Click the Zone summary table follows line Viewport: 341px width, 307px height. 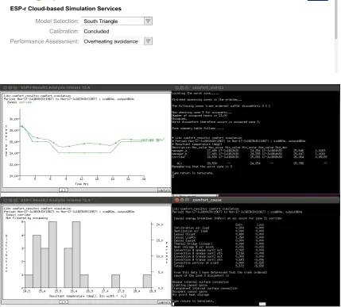coord(198,129)
